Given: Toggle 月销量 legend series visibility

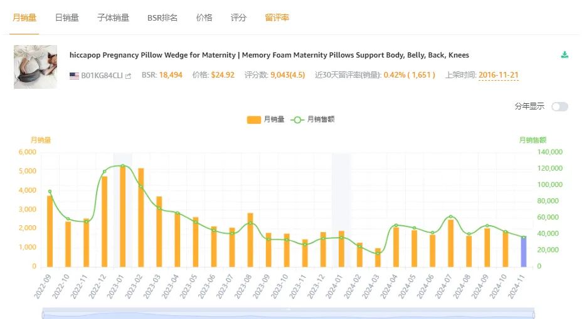Looking at the screenshot, I should point(265,119).
